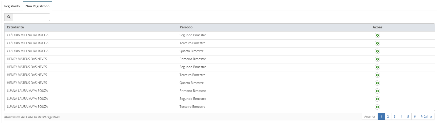Click add icon for Cláudia Milena Segundo Bimestre
439x125 pixels.
[377, 35]
